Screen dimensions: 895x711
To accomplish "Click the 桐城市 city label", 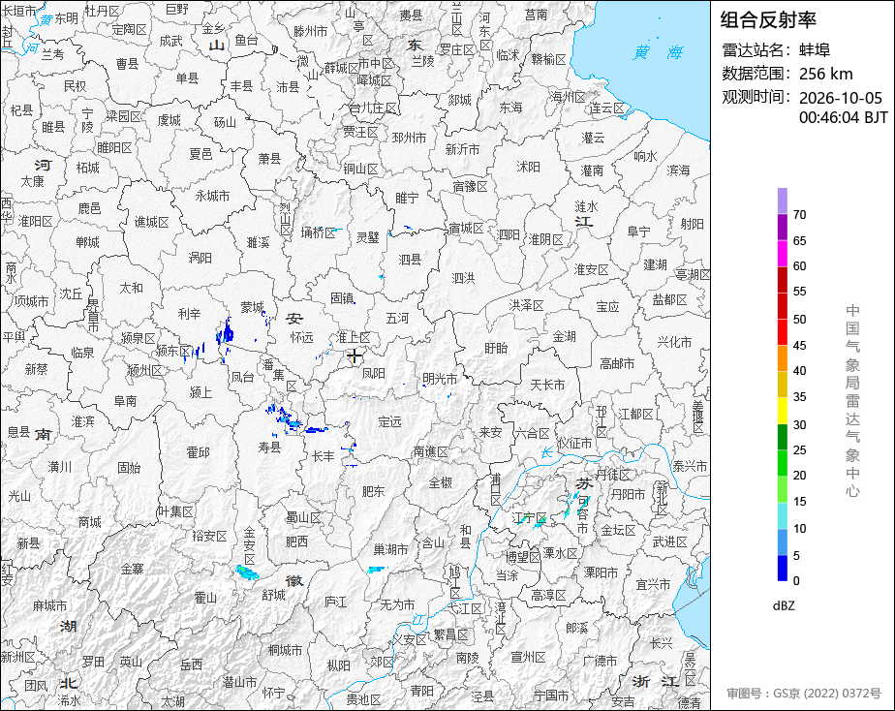I will [286, 649].
